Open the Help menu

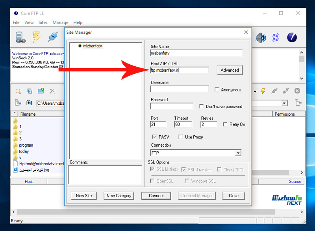coord(78,22)
